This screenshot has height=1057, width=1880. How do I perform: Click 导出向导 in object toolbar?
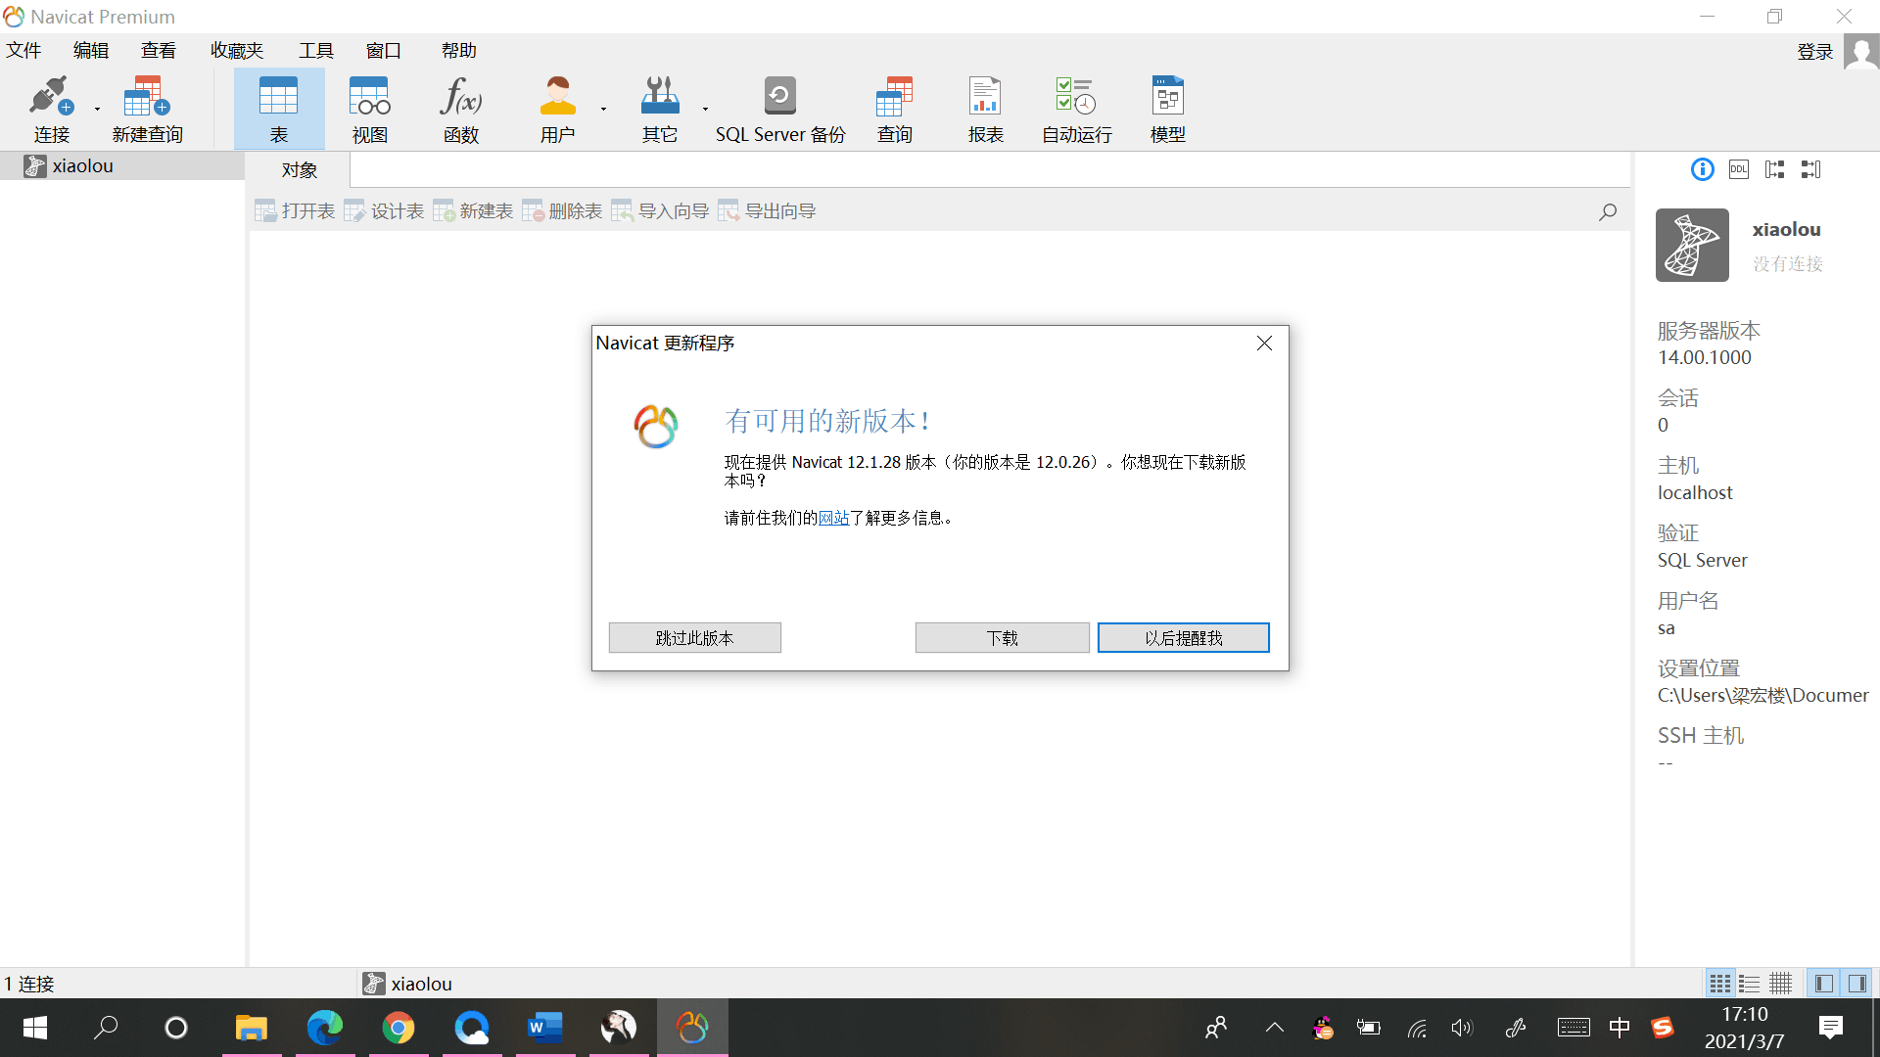[x=767, y=211]
